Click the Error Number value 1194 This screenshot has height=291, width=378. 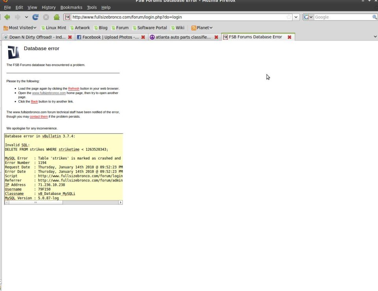click(x=42, y=163)
